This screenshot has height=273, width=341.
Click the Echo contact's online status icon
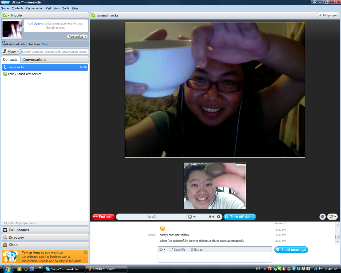tap(5, 74)
